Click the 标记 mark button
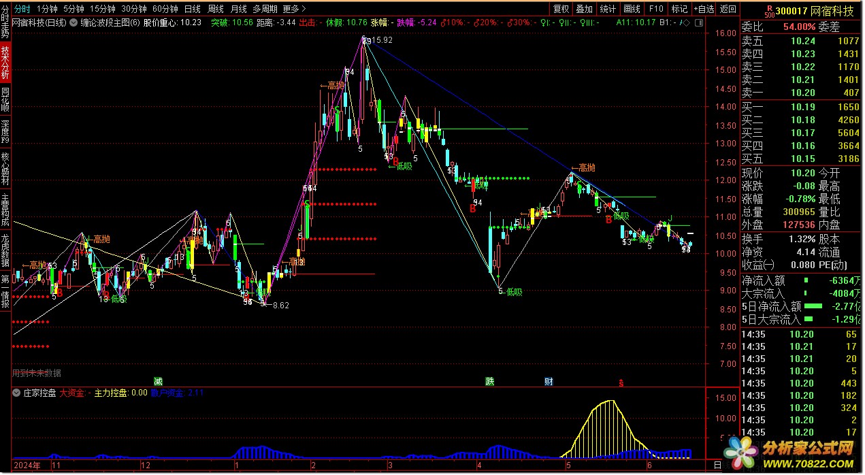The image size is (865, 475). (x=679, y=9)
